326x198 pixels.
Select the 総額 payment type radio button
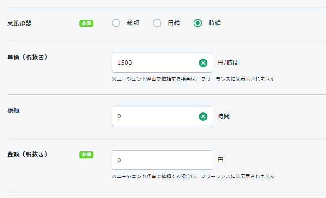tap(116, 23)
